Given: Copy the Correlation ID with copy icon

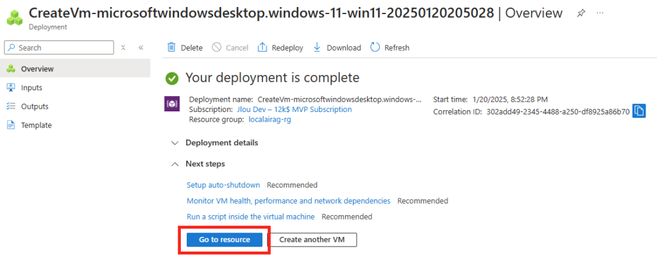Looking at the screenshot, I should (x=638, y=111).
